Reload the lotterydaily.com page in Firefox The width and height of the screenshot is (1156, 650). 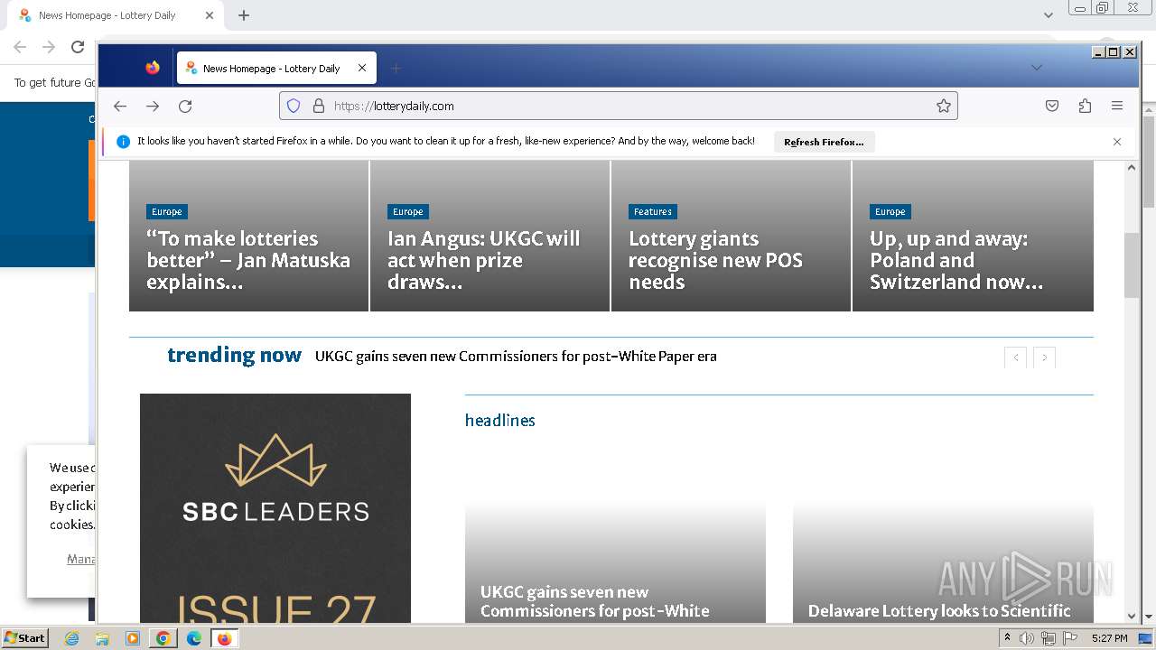tap(185, 107)
